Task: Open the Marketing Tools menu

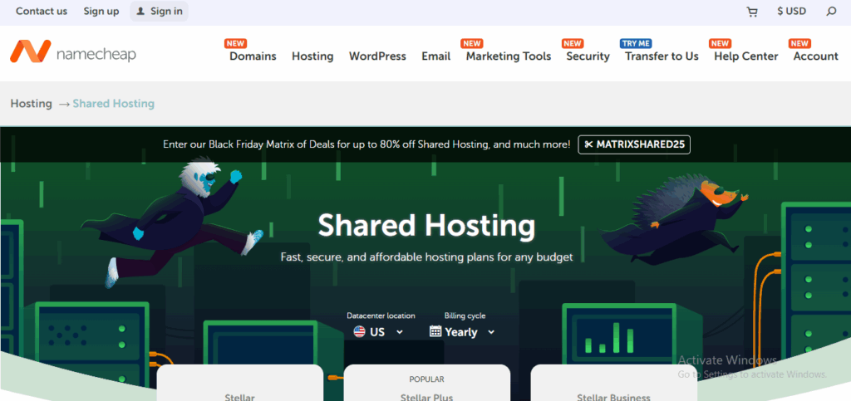Action: [x=509, y=56]
